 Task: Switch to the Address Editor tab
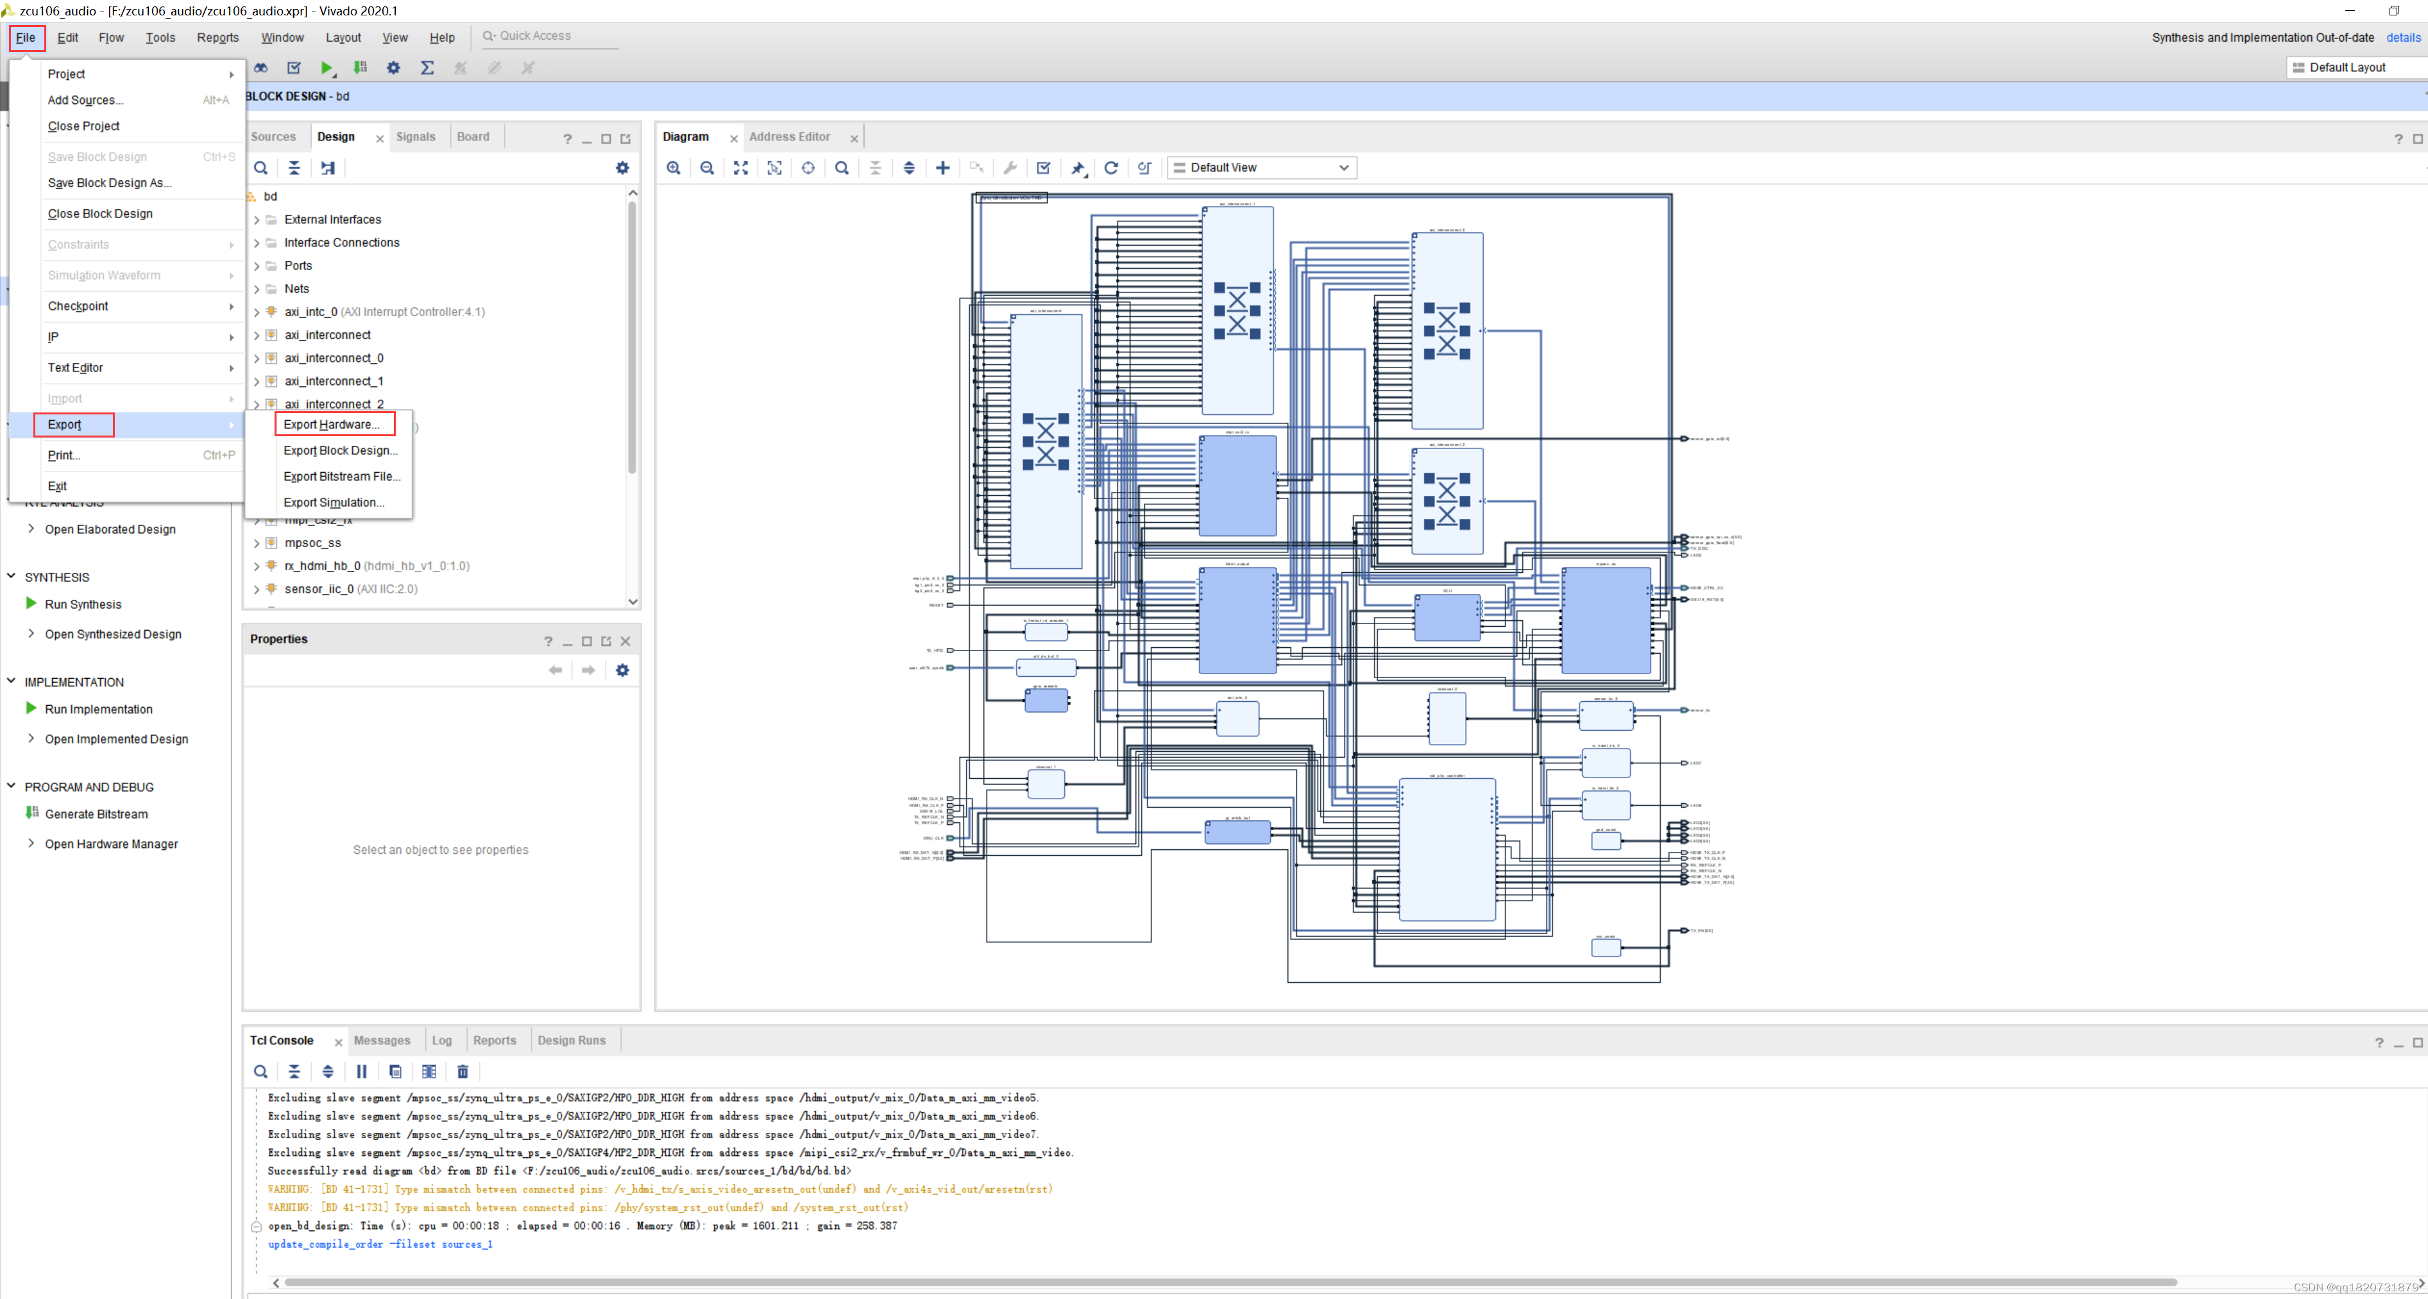790,137
